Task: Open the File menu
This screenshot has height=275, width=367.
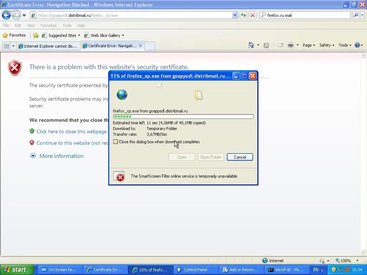Action: tap(6, 25)
